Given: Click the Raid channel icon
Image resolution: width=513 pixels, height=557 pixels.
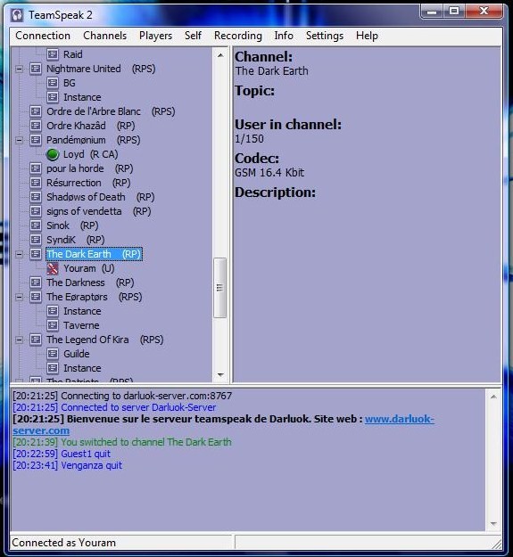Looking at the screenshot, I should click(53, 54).
